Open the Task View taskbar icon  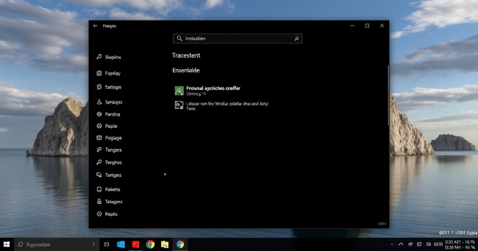coord(106,245)
